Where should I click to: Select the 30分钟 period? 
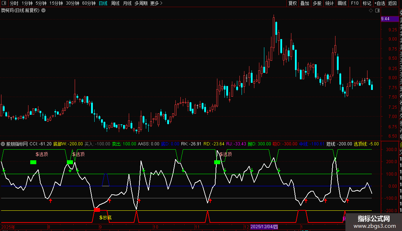pyautogui.click(x=73, y=3)
